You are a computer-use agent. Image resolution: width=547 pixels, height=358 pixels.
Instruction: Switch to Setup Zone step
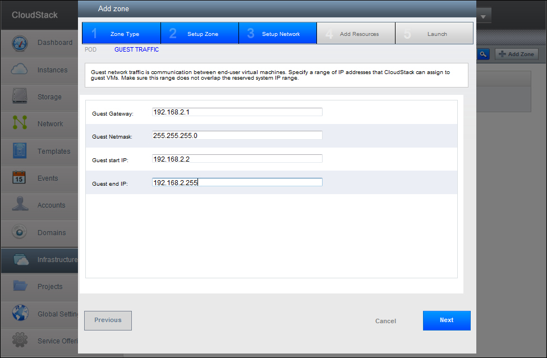(200, 34)
